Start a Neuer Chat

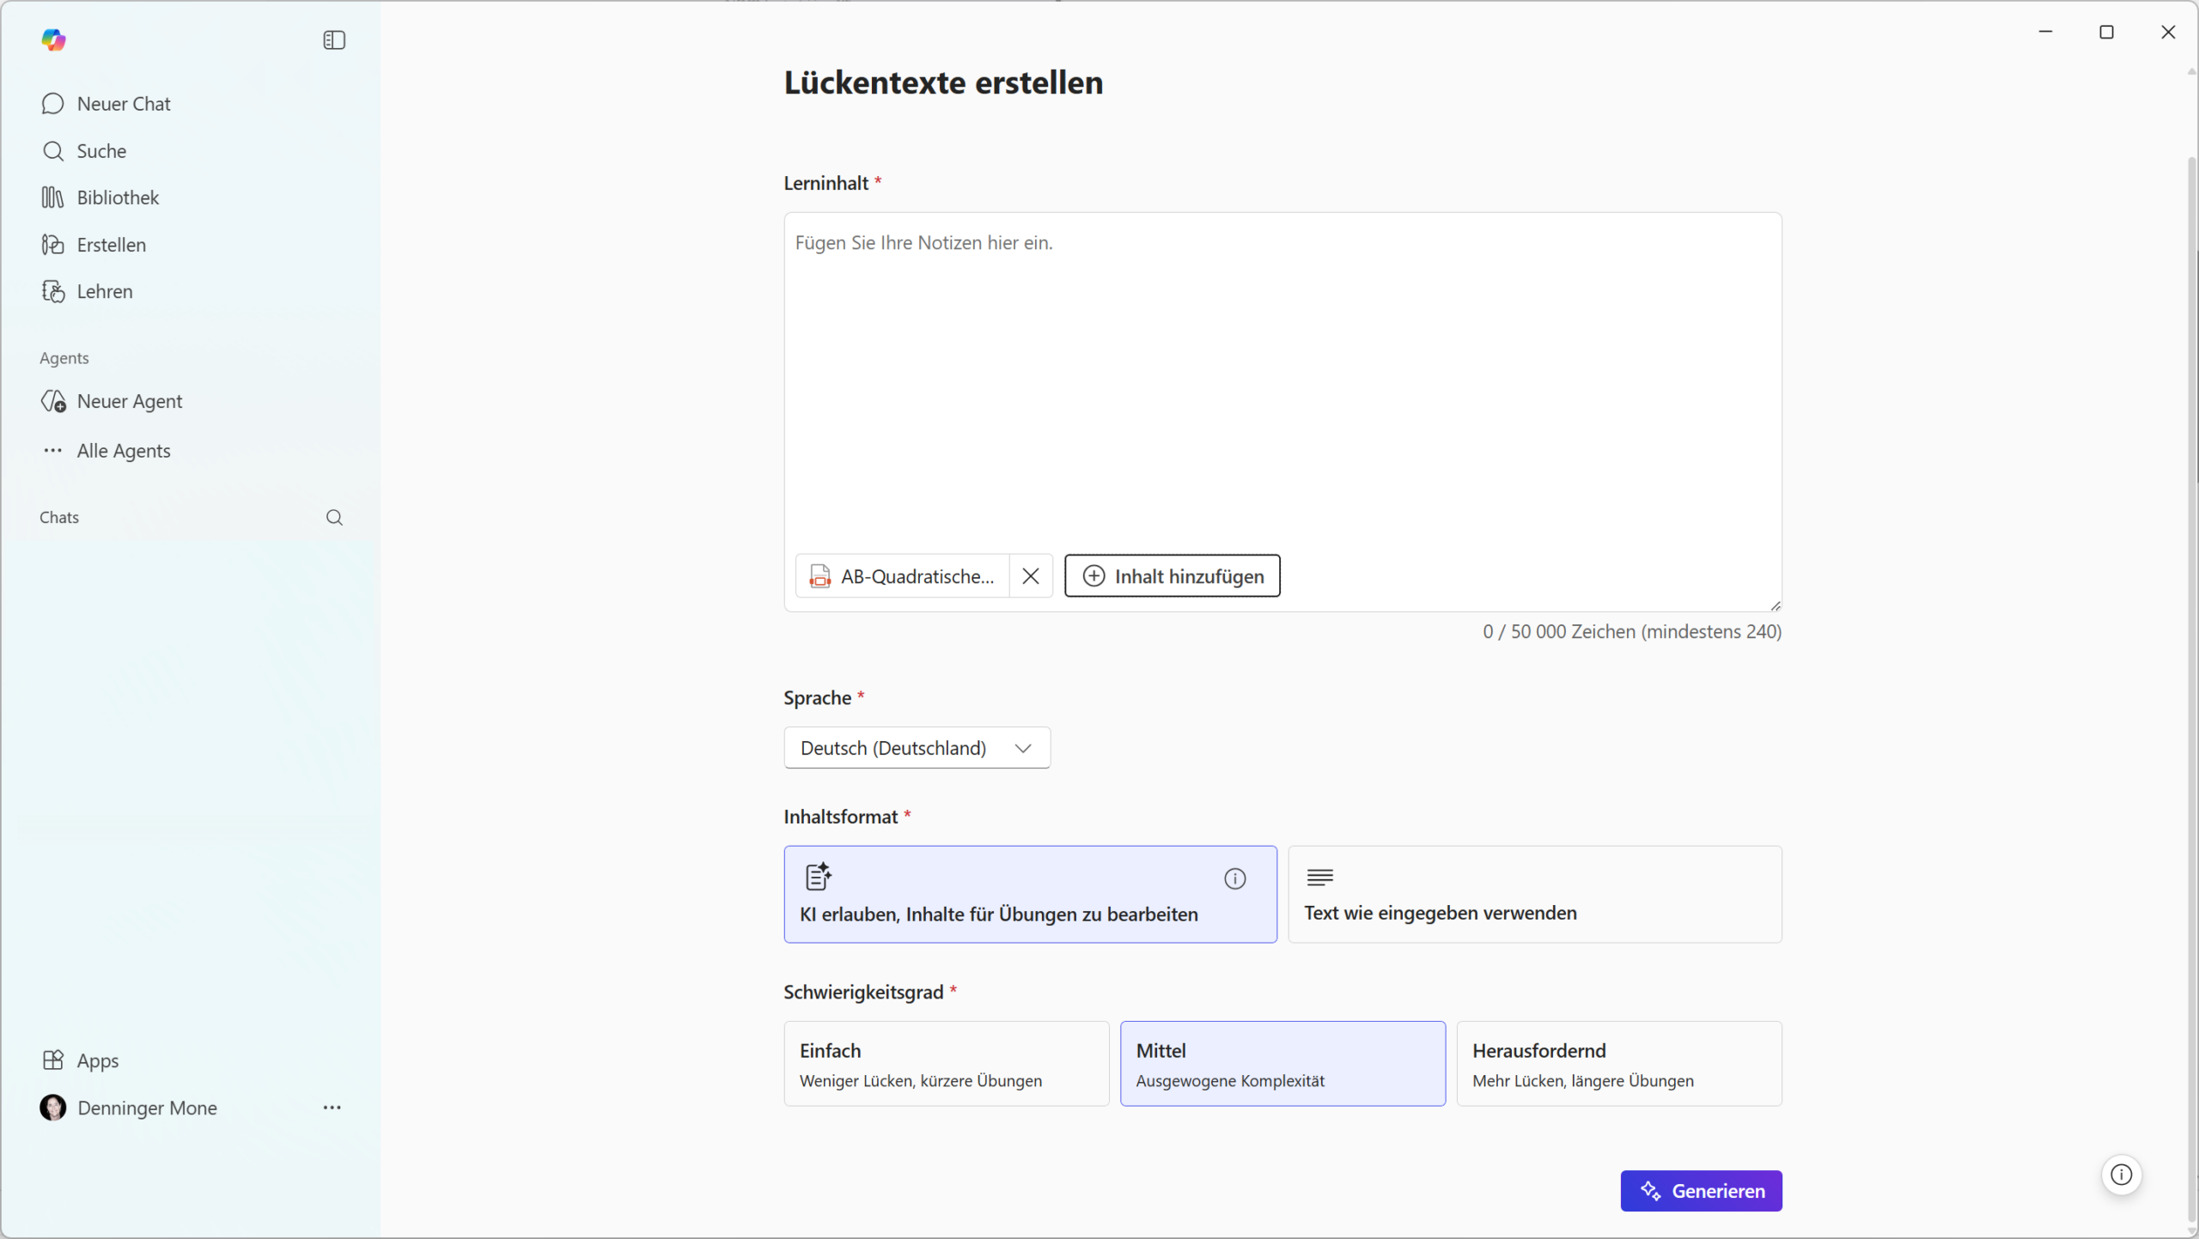(x=123, y=104)
